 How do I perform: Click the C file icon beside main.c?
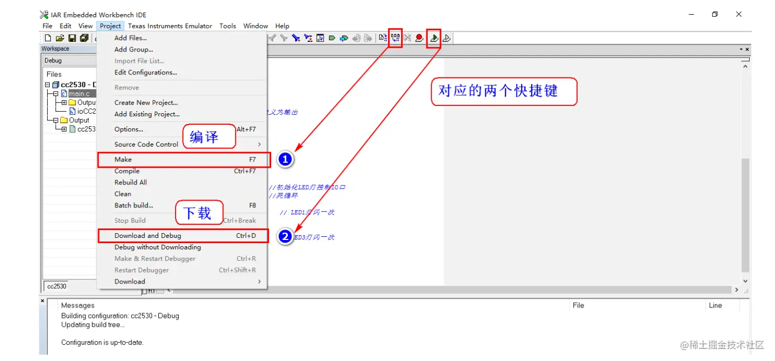[x=64, y=94]
